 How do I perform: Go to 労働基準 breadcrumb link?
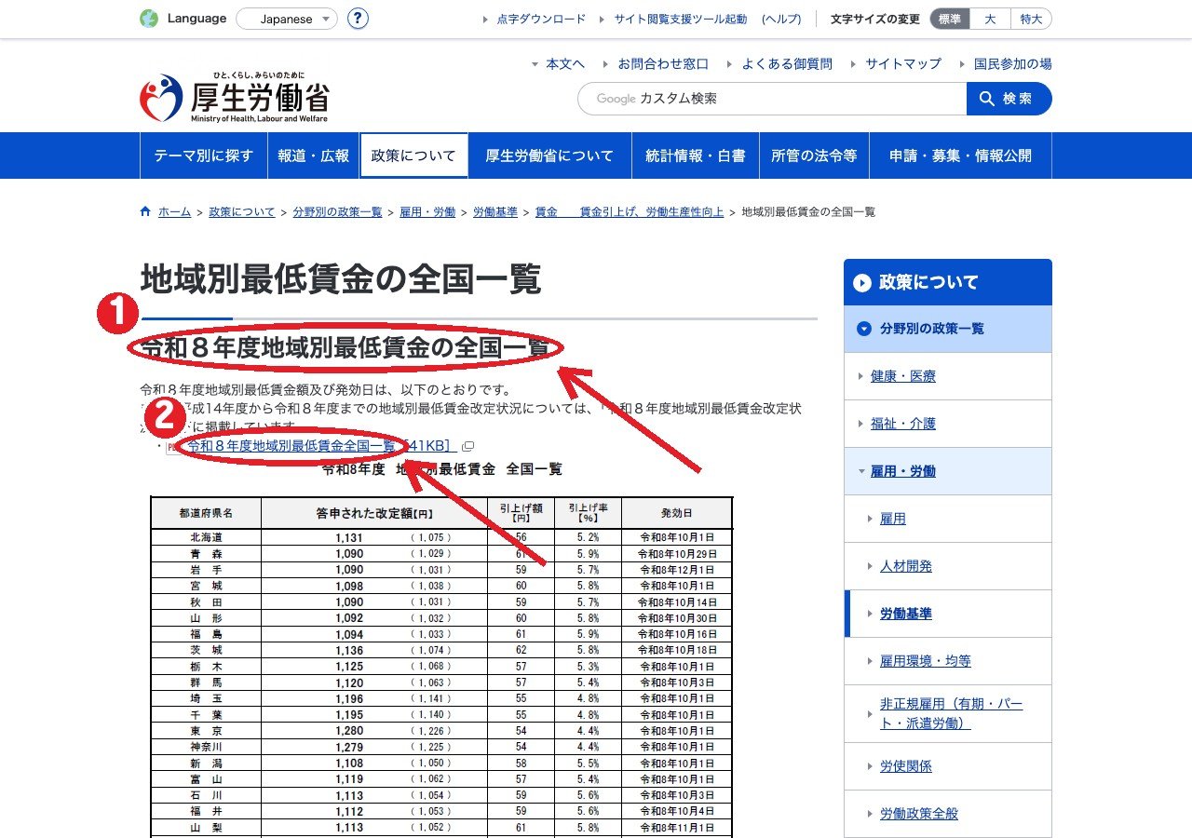coord(495,212)
